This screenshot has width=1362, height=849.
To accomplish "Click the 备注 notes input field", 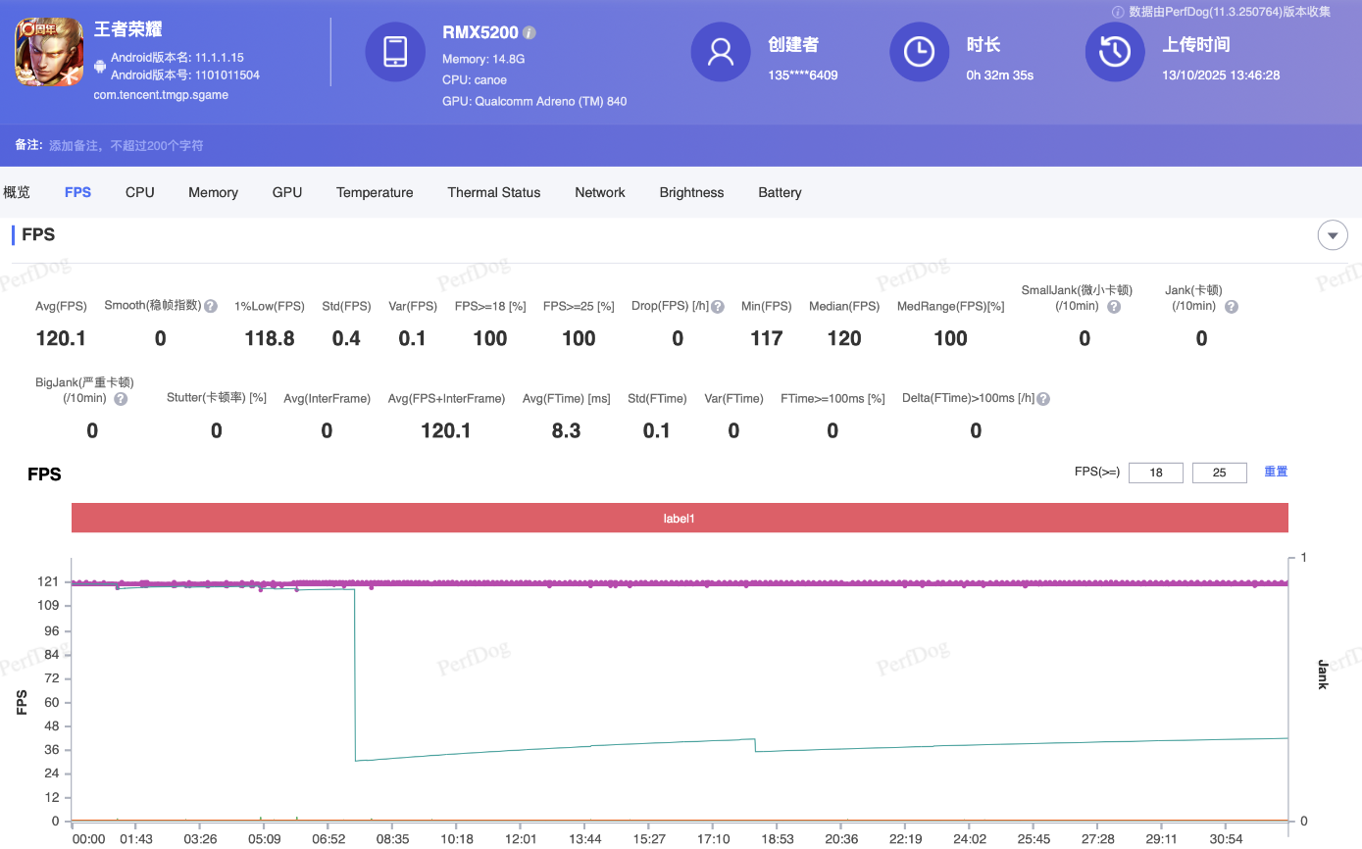I will [127, 145].
